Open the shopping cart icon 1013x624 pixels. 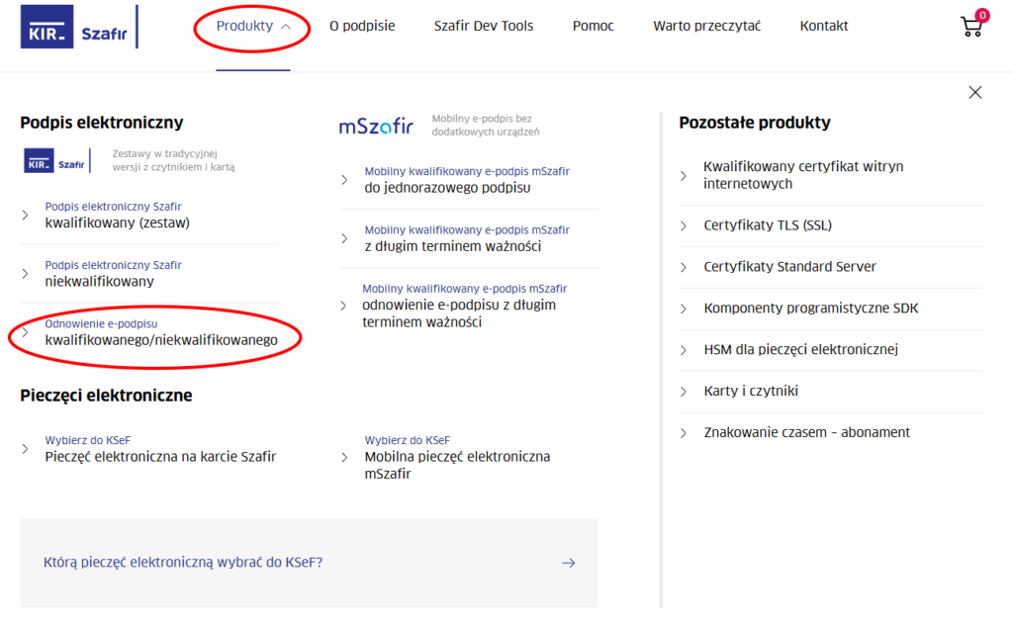(x=972, y=26)
